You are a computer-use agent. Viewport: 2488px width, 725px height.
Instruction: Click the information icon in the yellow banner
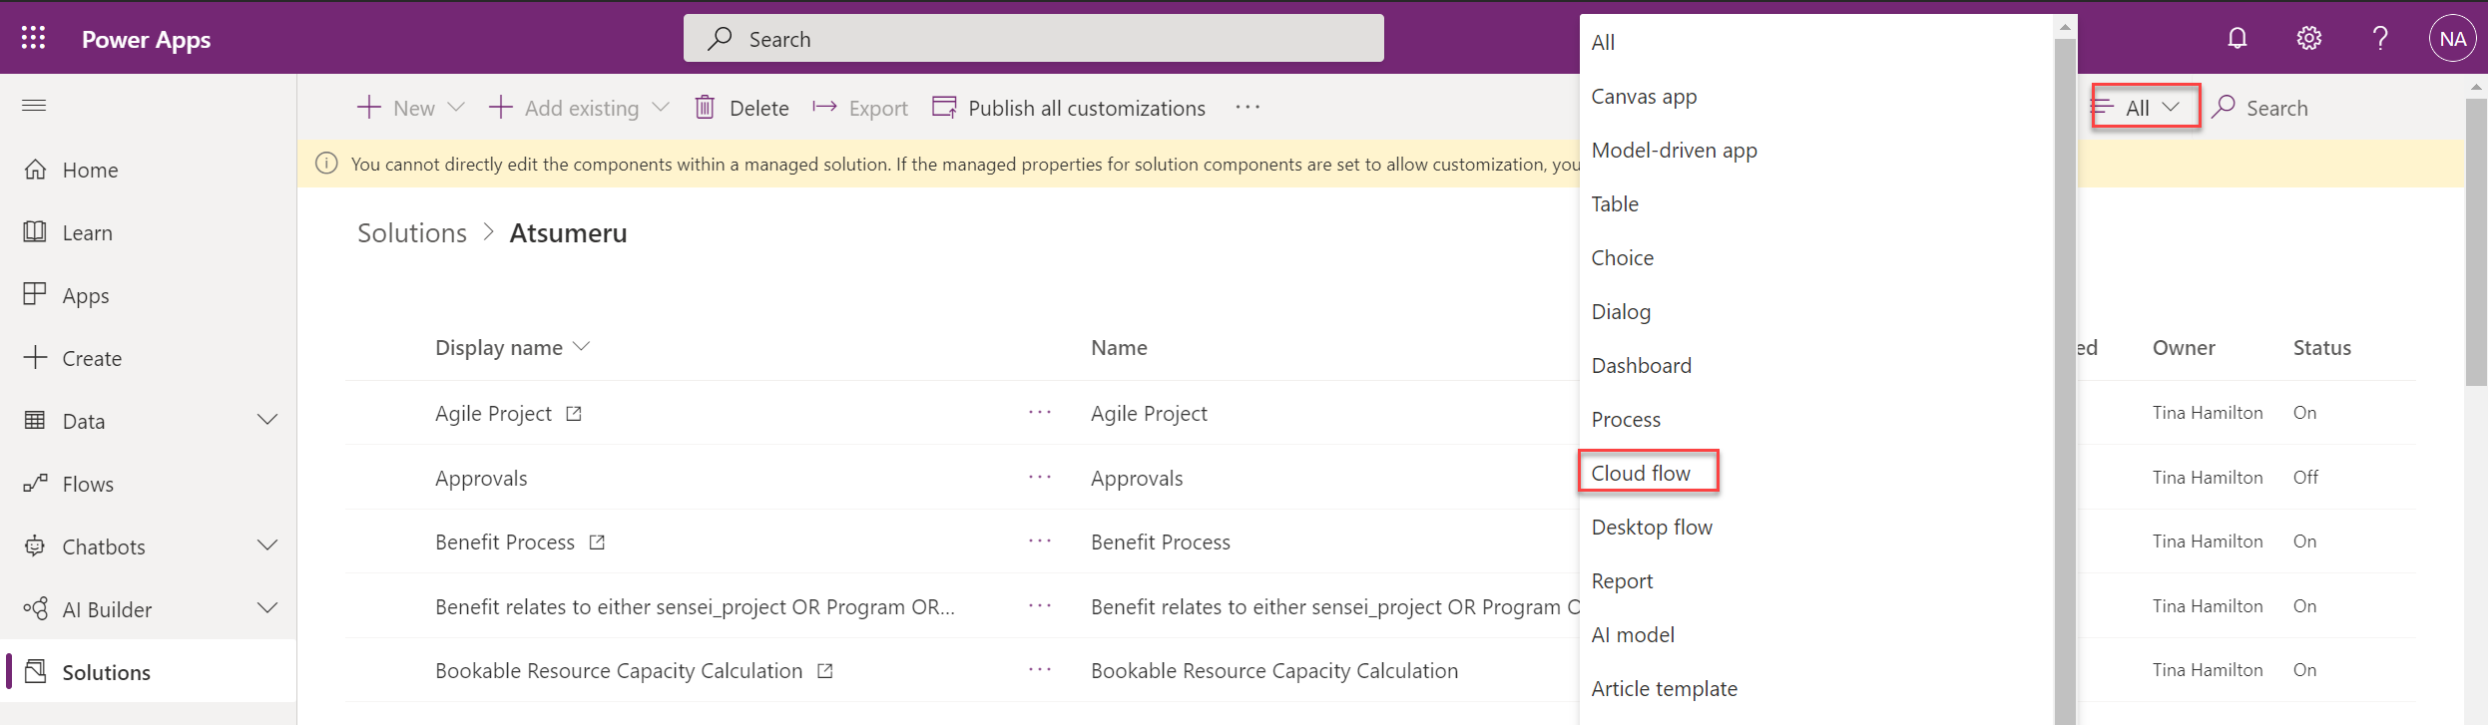pos(326,164)
